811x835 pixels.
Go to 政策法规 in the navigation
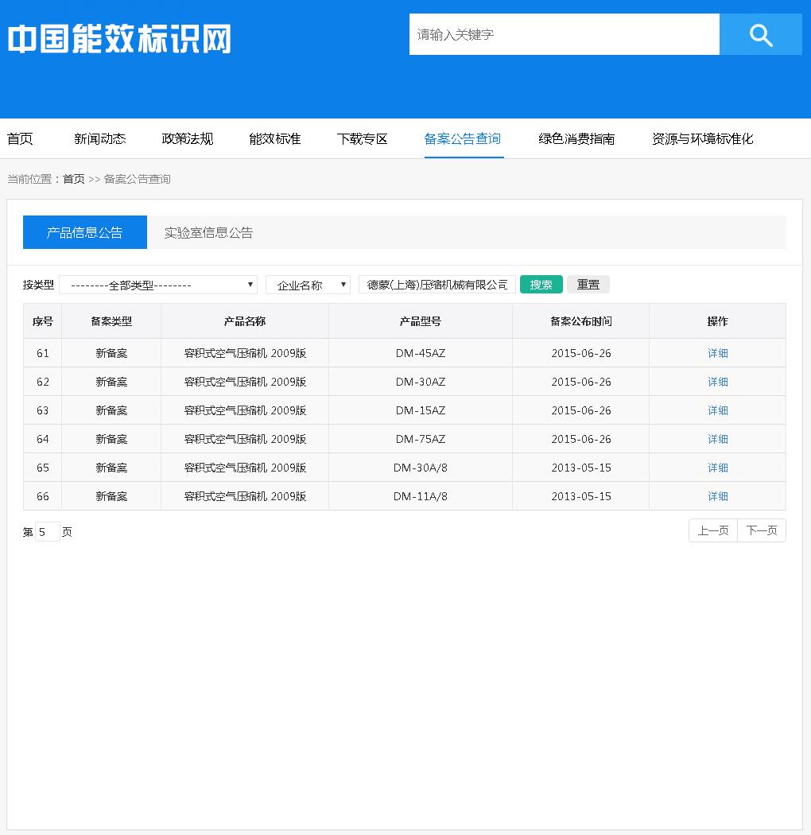[188, 139]
